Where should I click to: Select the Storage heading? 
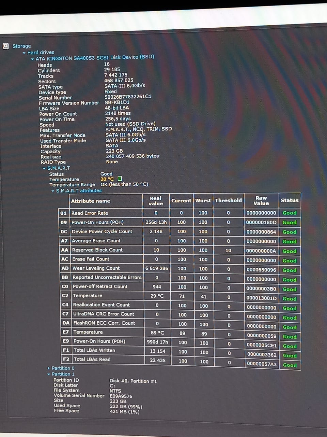pyautogui.click(x=21, y=46)
